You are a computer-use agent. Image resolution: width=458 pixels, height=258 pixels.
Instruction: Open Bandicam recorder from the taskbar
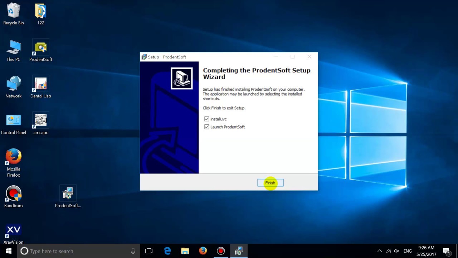pos(221,251)
